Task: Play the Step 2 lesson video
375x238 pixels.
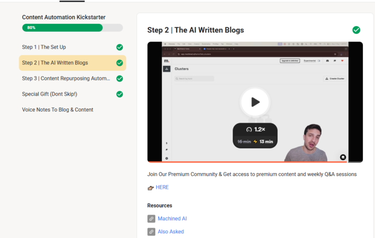Action: (255, 102)
